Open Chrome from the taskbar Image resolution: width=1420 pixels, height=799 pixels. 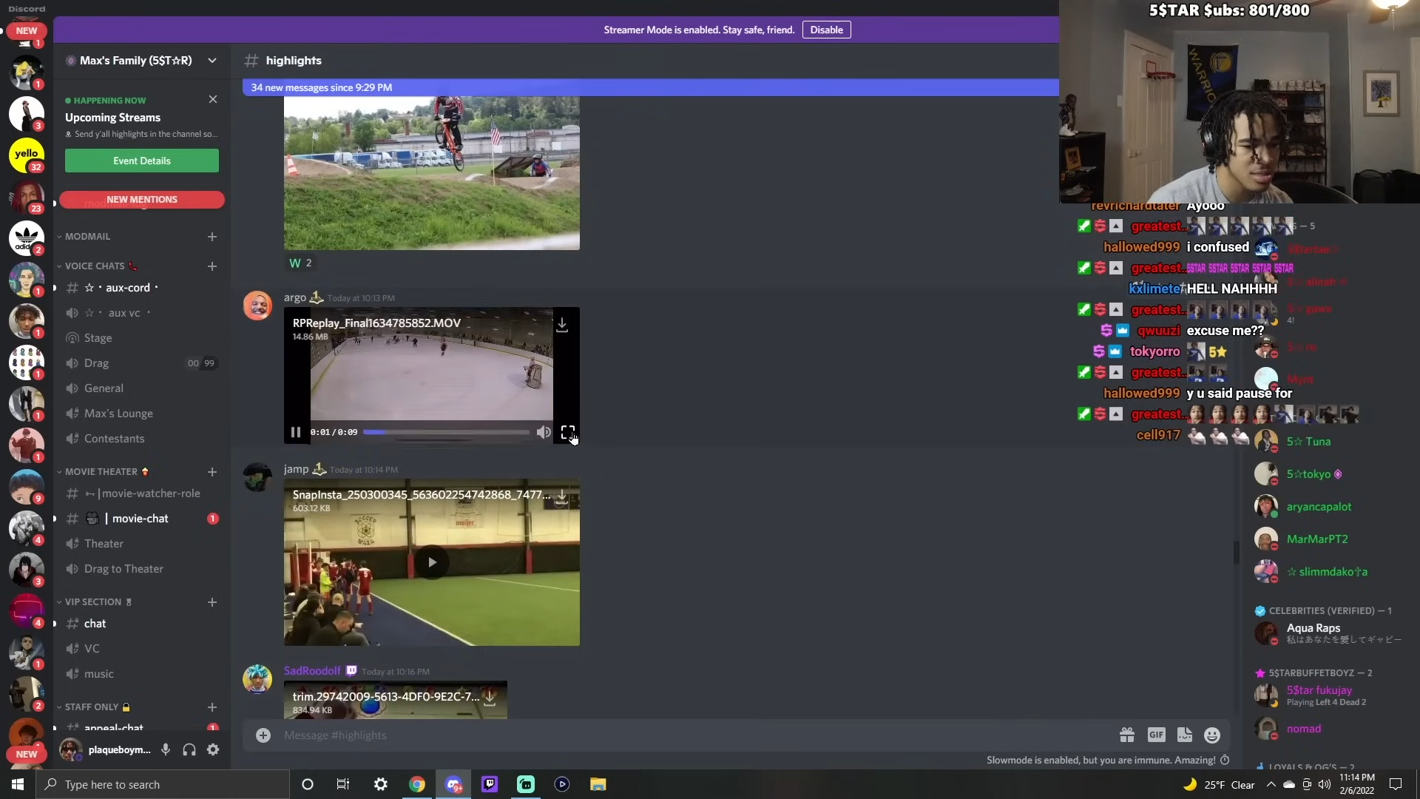(417, 784)
